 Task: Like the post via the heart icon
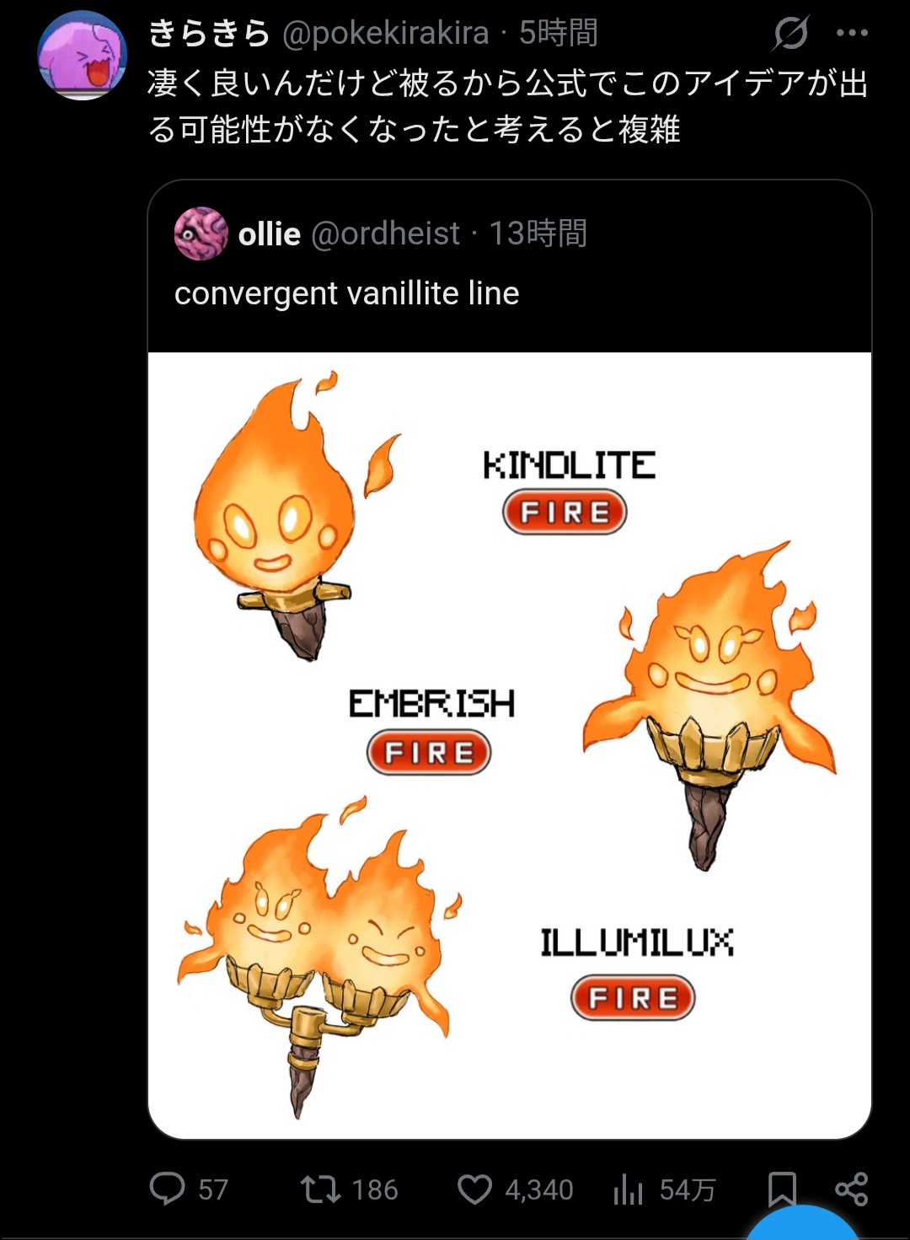point(474,1189)
